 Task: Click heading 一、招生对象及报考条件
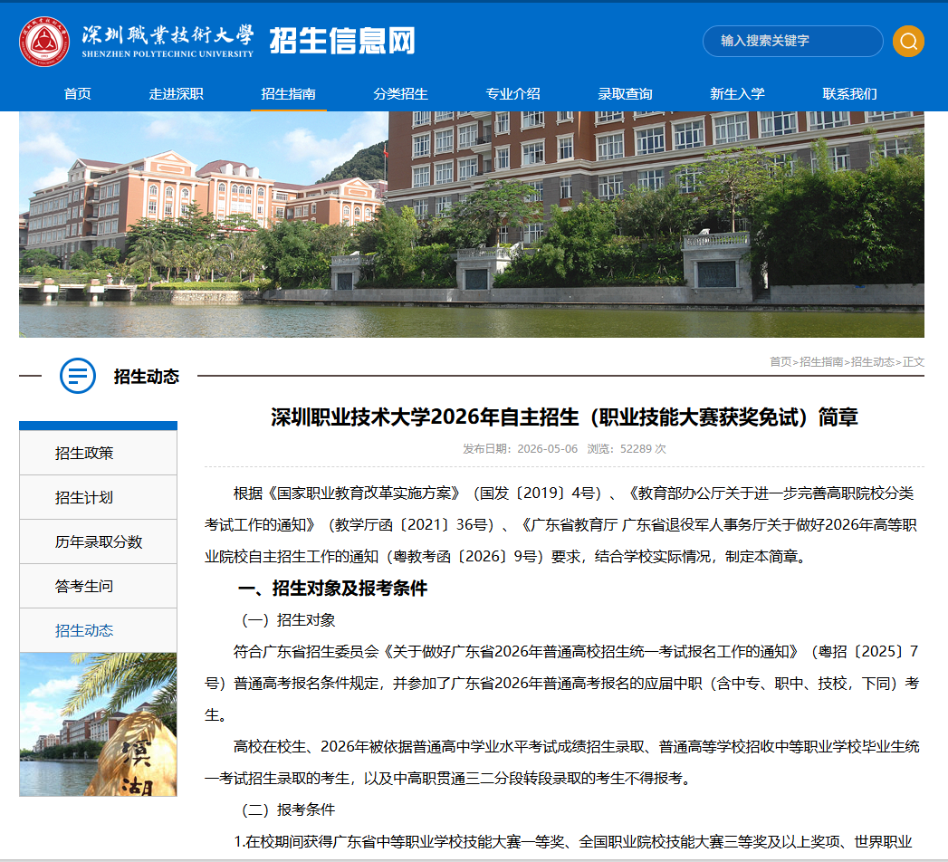332,589
